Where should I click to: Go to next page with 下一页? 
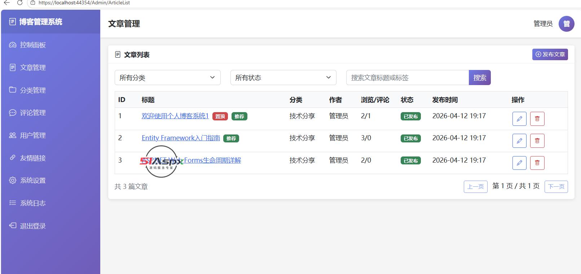556,186
